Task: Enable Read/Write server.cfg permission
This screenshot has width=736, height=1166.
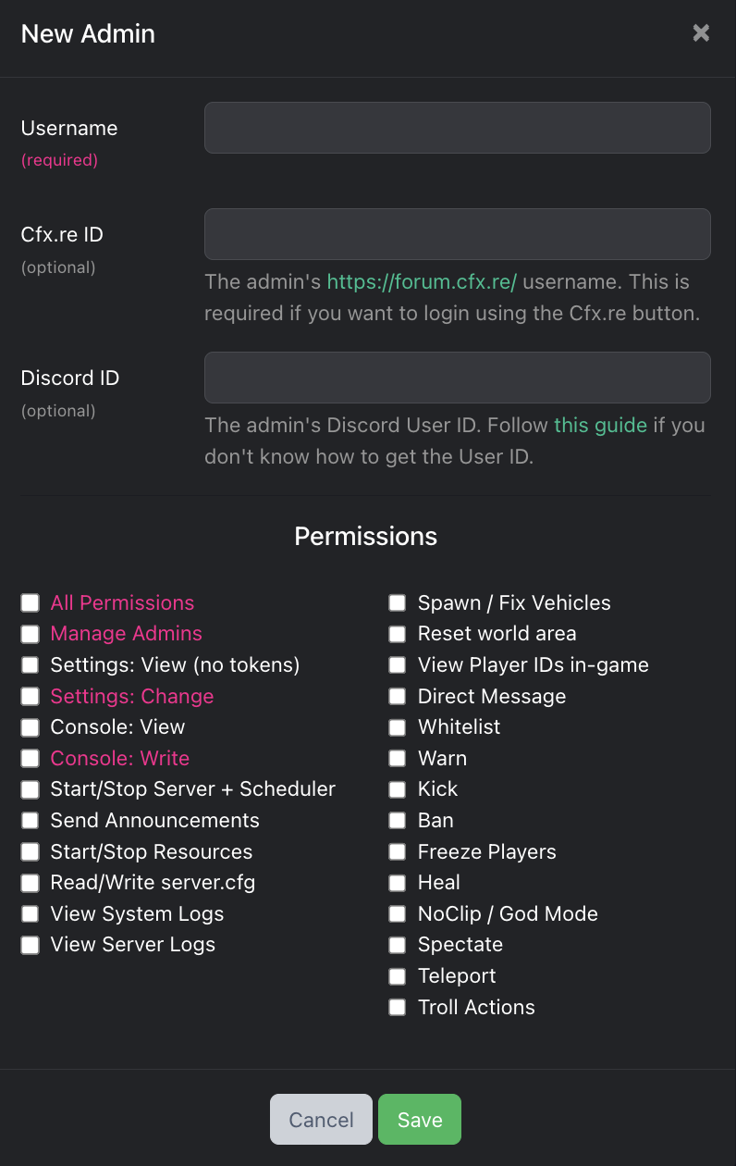Action: (x=31, y=883)
